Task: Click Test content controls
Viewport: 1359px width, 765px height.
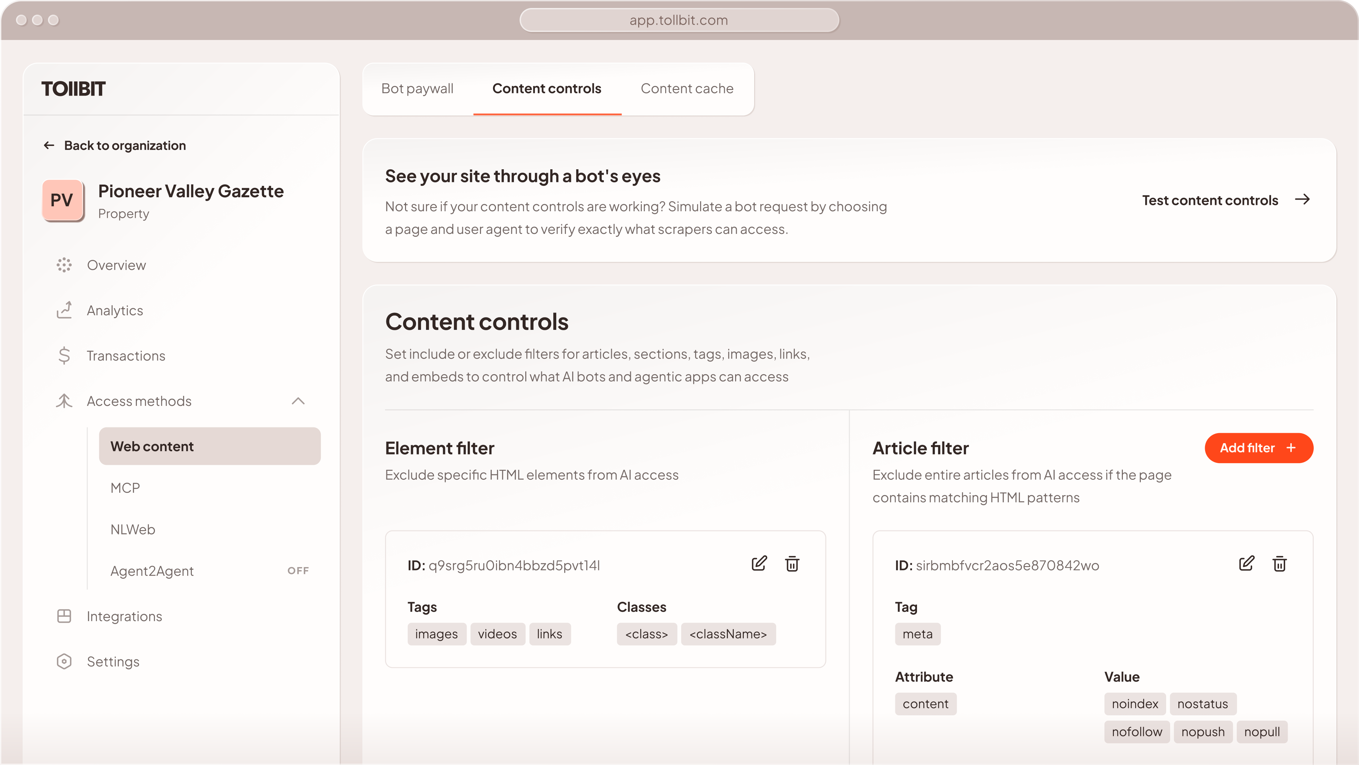Action: pos(1210,200)
